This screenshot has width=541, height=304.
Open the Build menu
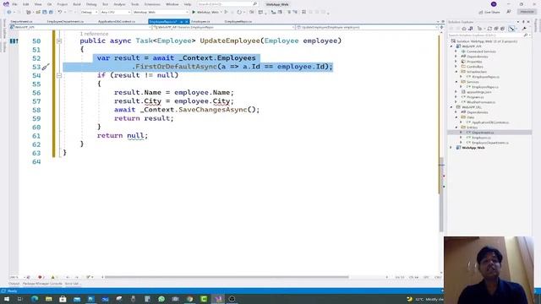tap(77, 4)
